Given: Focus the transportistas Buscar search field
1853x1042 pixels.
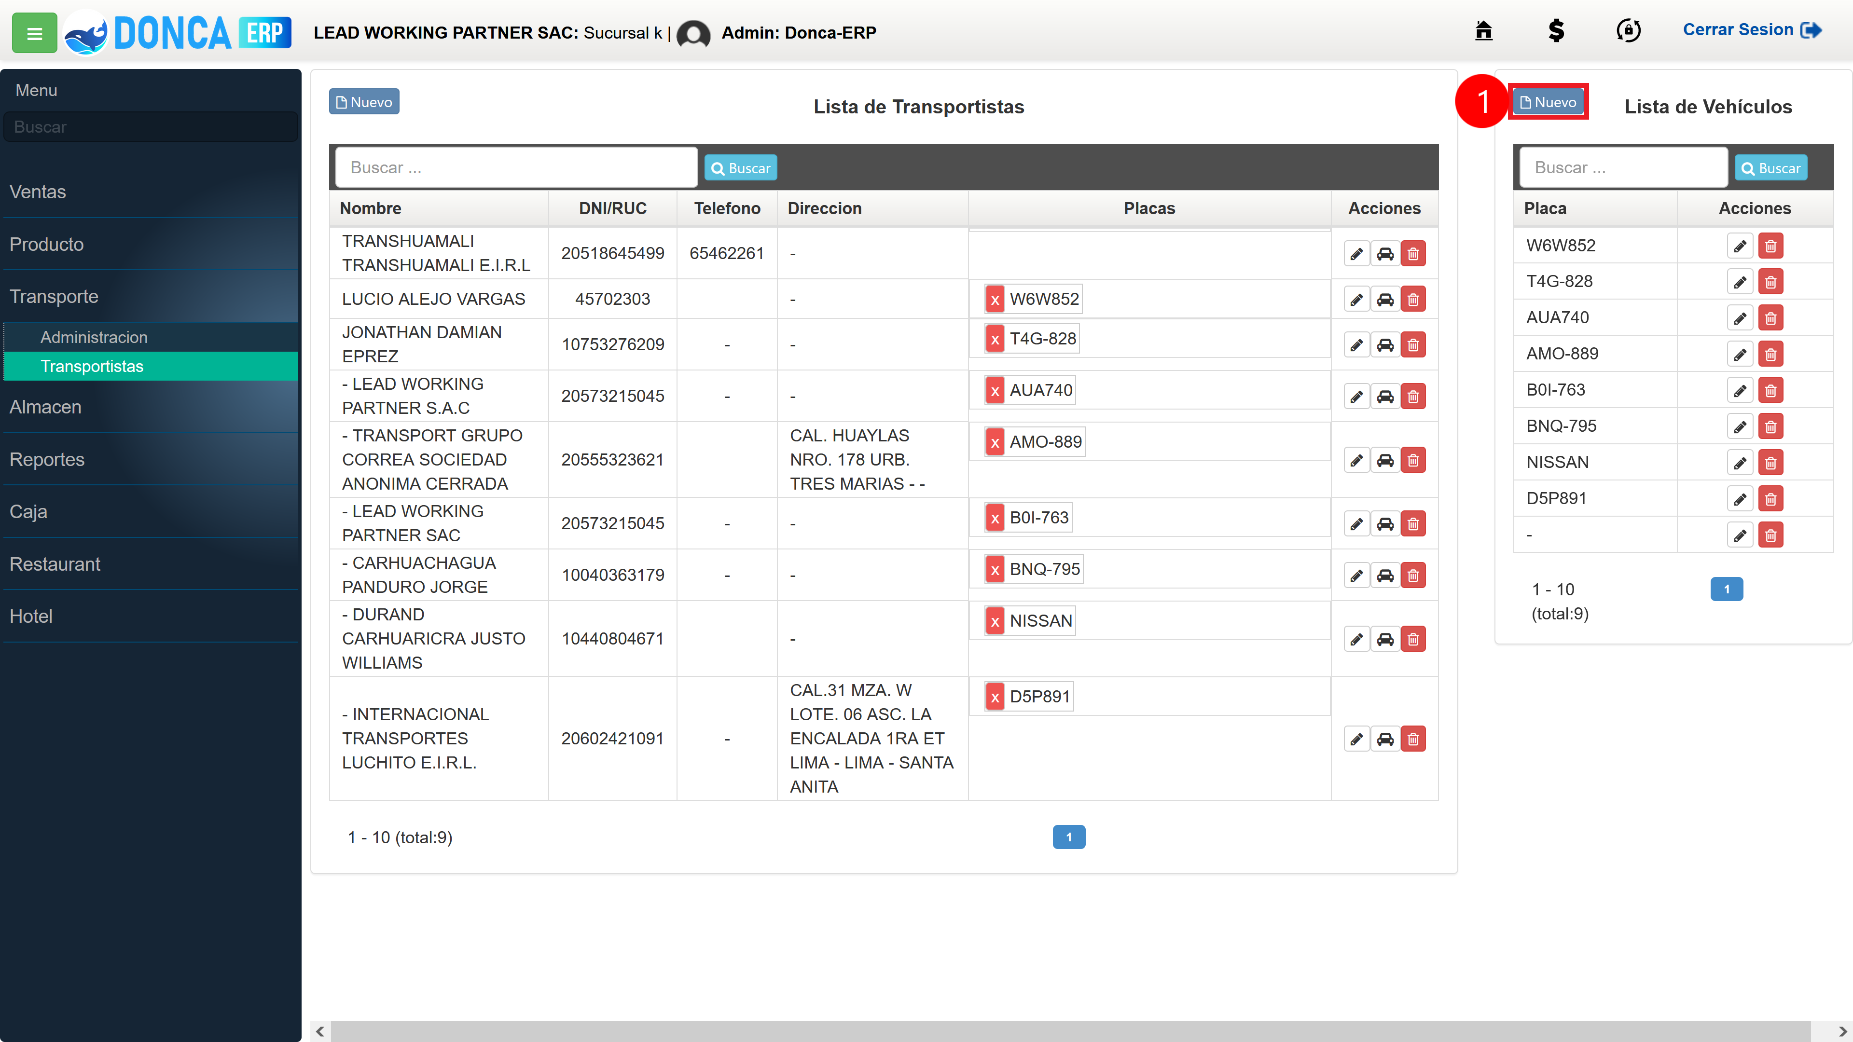Looking at the screenshot, I should 516,167.
